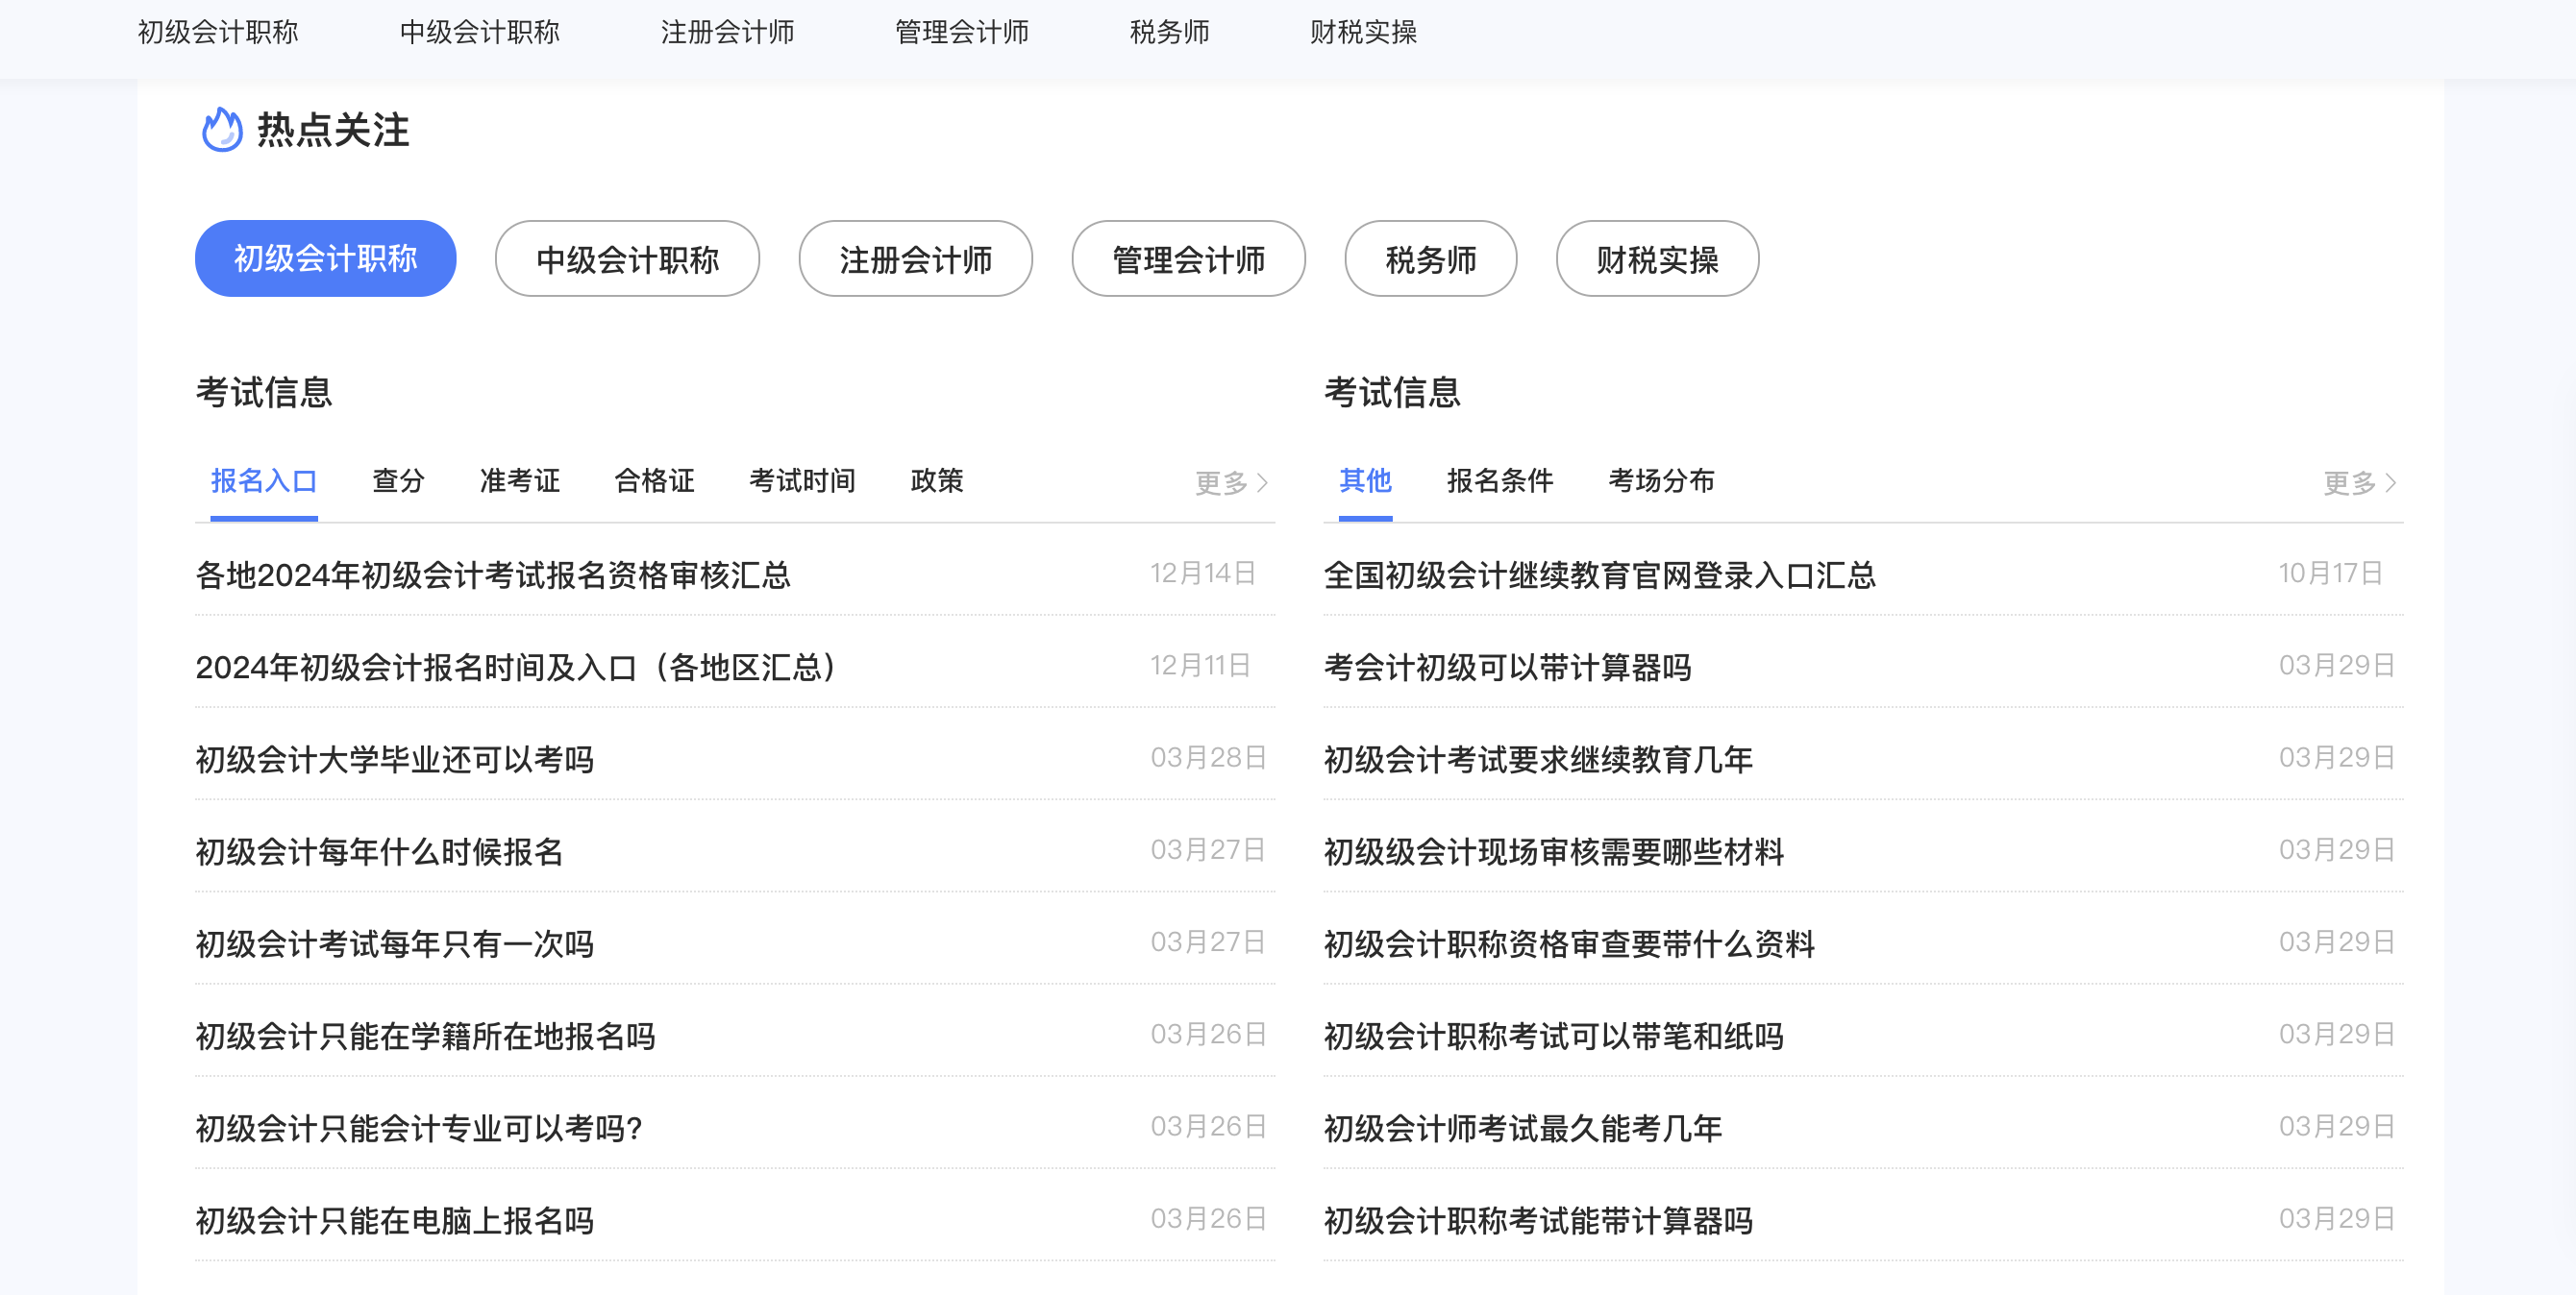Image resolution: width=2576 pixels, height=1295 pixels.
Task: Open 全国初级会计继续教育官网登录入口汇总
Action: pyautogui.click(x=1600, y=575)
